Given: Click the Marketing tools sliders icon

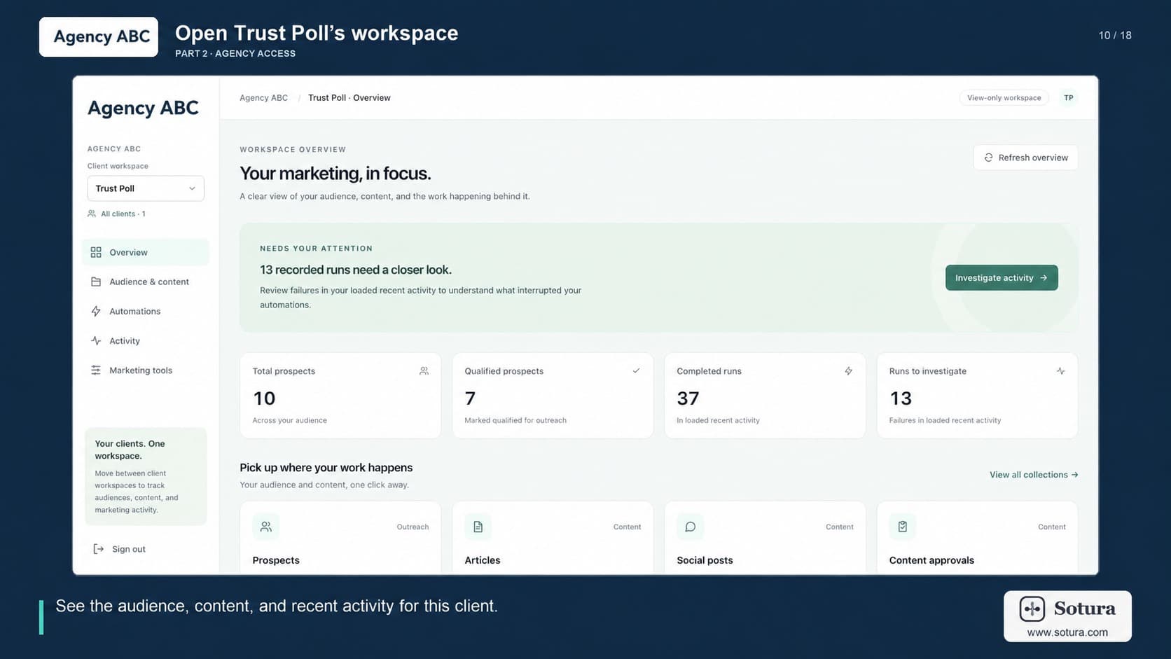Looking at the screenshot, I should pos(96,370).
